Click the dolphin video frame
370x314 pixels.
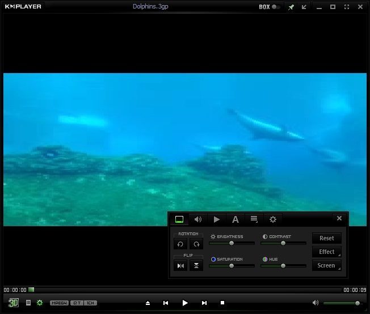[x=185, y=150]
